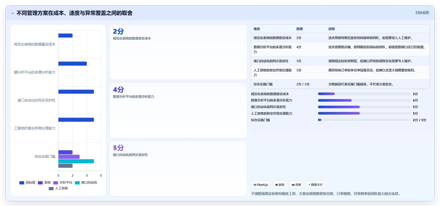This screenshot has height=206, width=440.
Task: Click the description 适合预算有限且业务结构简单的团队
Action: (x=370, y=38)
